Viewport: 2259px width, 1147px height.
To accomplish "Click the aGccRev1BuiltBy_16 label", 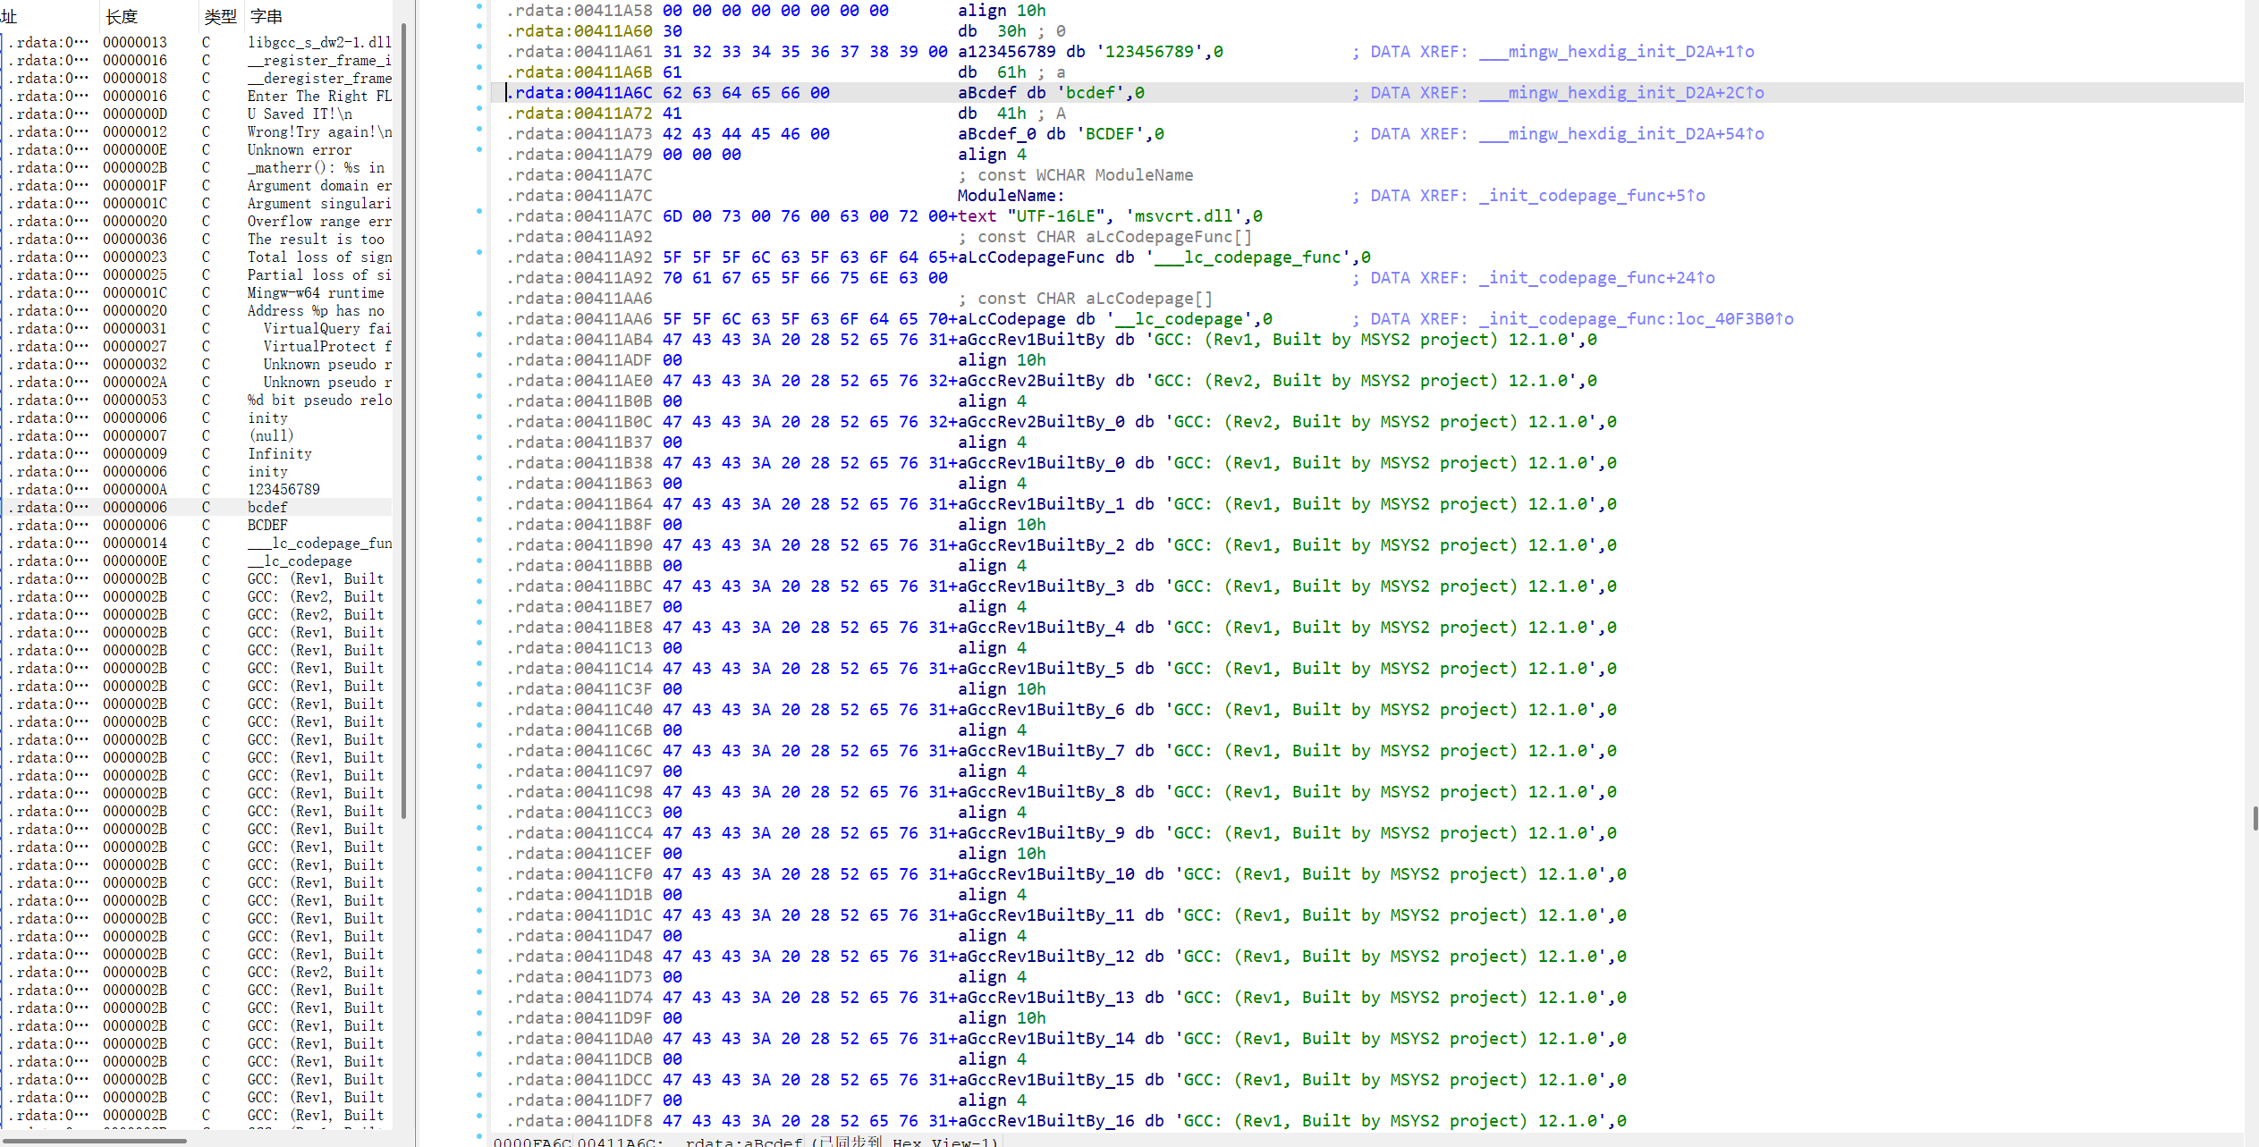I will (x=1045, y=1121).
